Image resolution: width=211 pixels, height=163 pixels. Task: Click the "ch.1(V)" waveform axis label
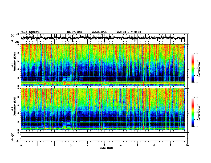(x=13, y=38)
